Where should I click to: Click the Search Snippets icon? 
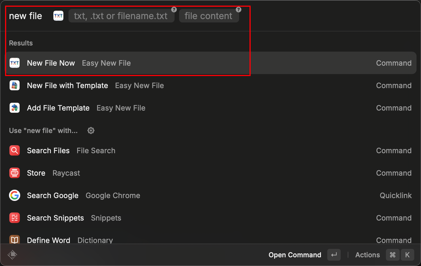click(15, 218)
